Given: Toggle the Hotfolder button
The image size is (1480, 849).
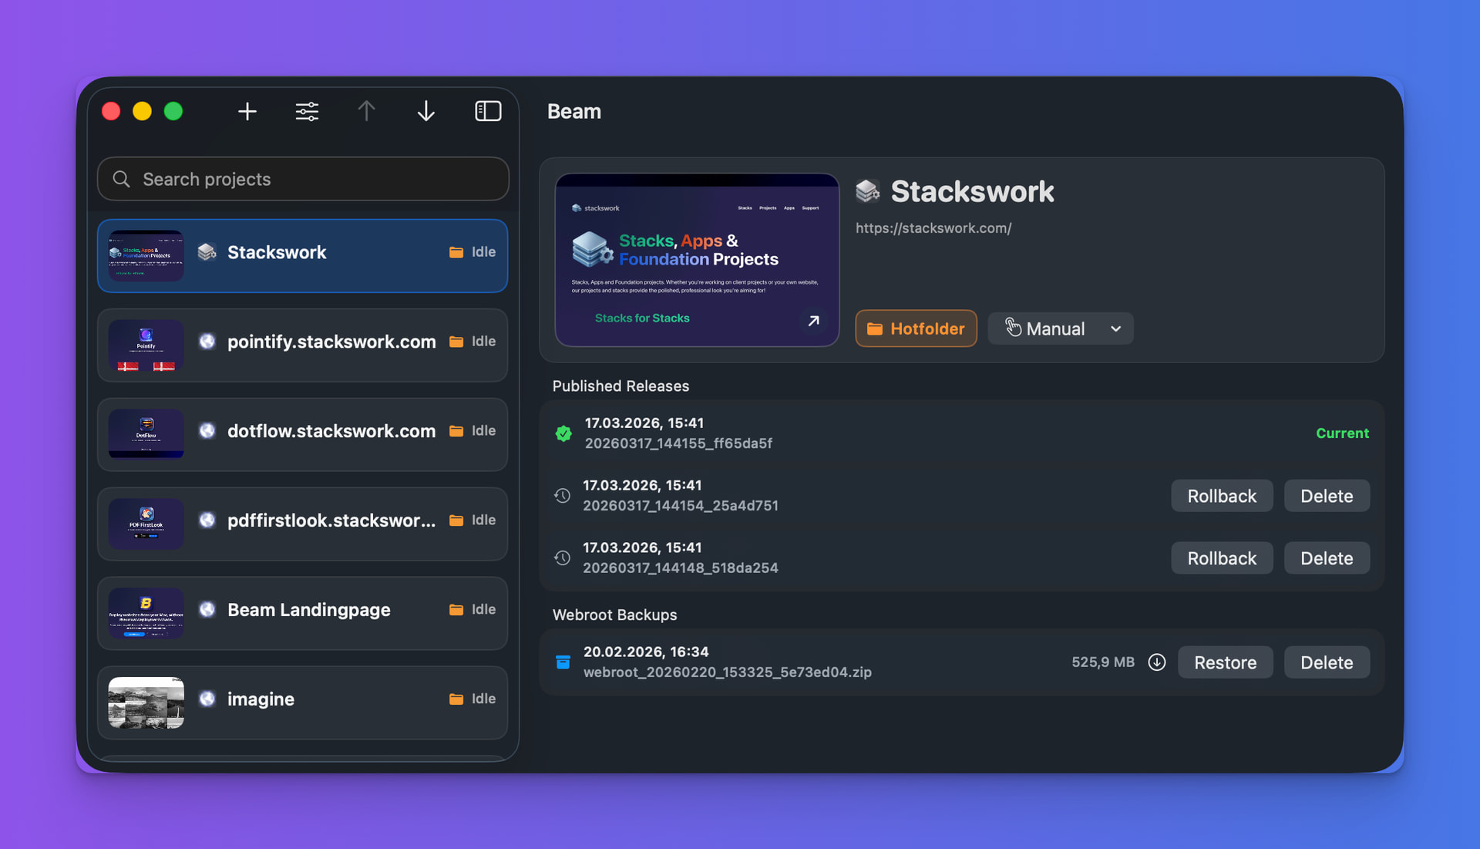Looking at the screenshot, I should 916,328.
